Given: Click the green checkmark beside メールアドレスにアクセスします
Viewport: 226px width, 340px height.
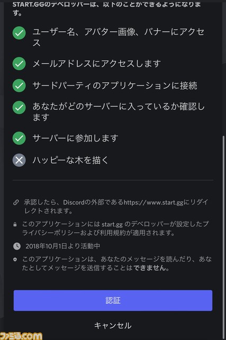Looking at the screenshot, I should (19, 64).
